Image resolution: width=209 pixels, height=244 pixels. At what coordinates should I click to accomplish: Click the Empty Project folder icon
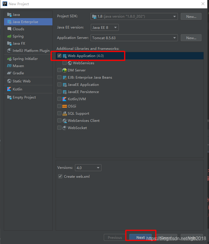tap(9, 97)
